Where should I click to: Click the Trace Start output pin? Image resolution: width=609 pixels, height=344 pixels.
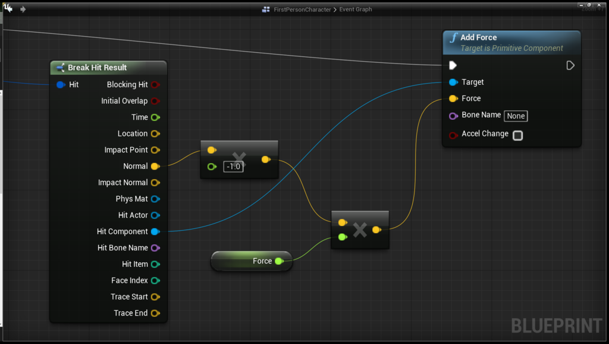155,297
